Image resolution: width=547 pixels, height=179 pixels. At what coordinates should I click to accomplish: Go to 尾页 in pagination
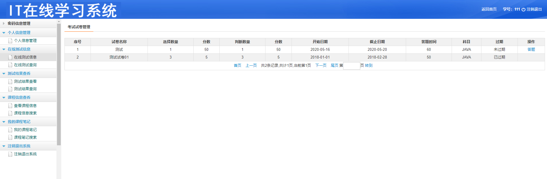click(x=335, y=65)
